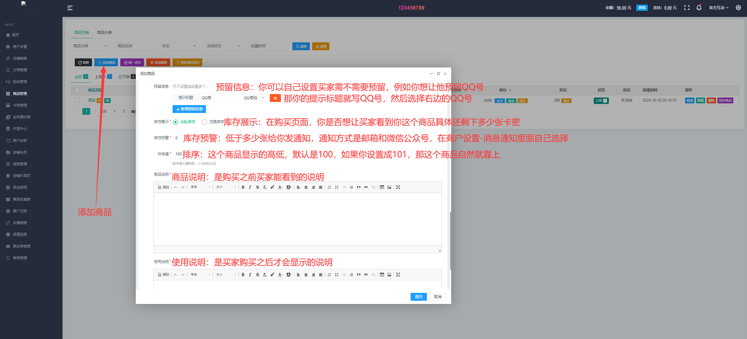Open the QQ号码 type dropdown

point(254,98)
